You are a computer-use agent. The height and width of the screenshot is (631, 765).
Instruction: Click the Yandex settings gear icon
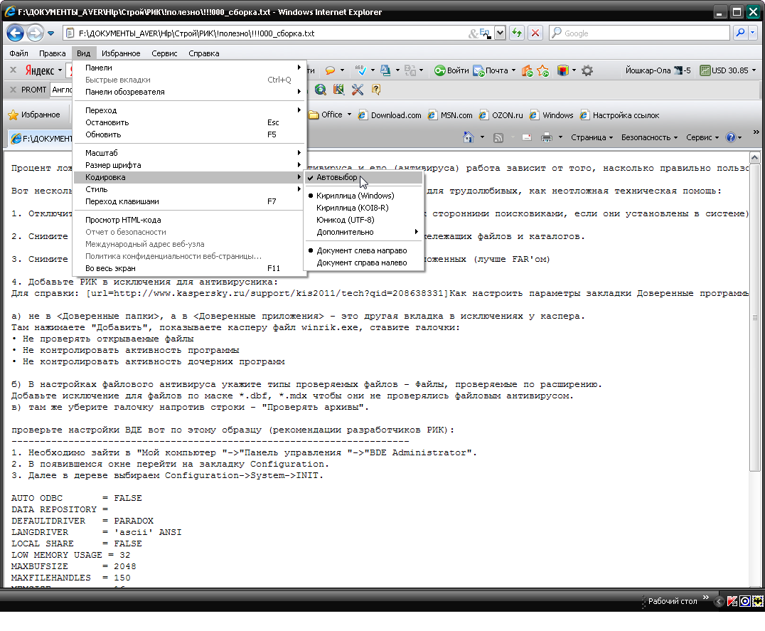point(587,70)
